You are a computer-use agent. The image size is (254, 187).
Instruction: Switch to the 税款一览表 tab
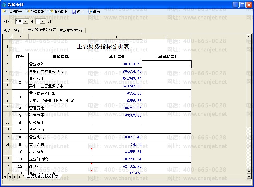click(x=12, y=30)
